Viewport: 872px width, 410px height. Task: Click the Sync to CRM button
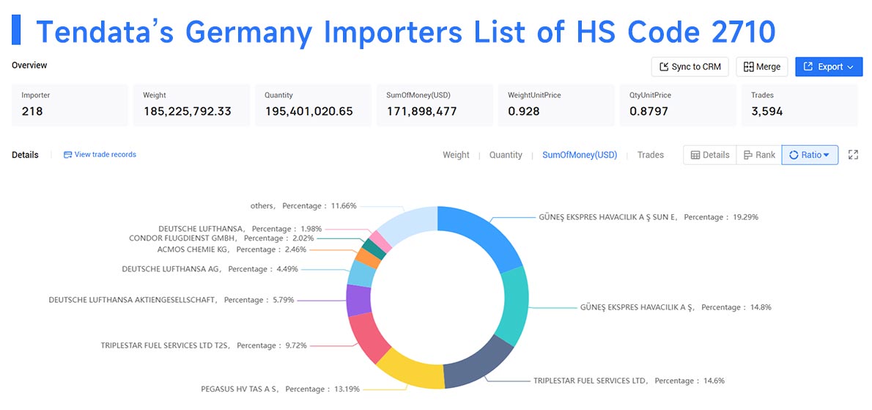(x=690, y=67)
